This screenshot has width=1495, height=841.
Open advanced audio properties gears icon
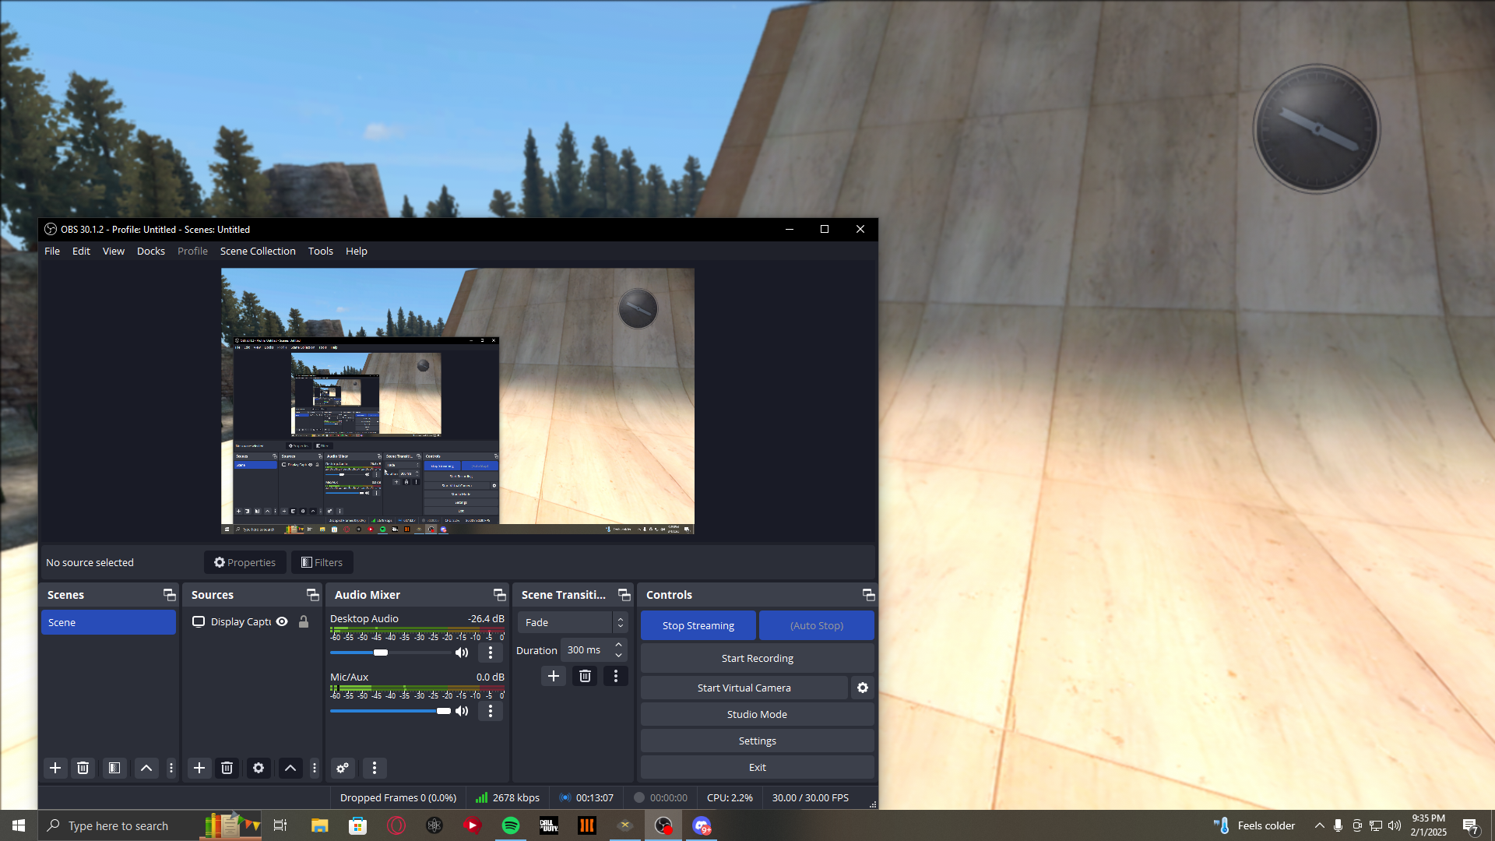(343, 768)
